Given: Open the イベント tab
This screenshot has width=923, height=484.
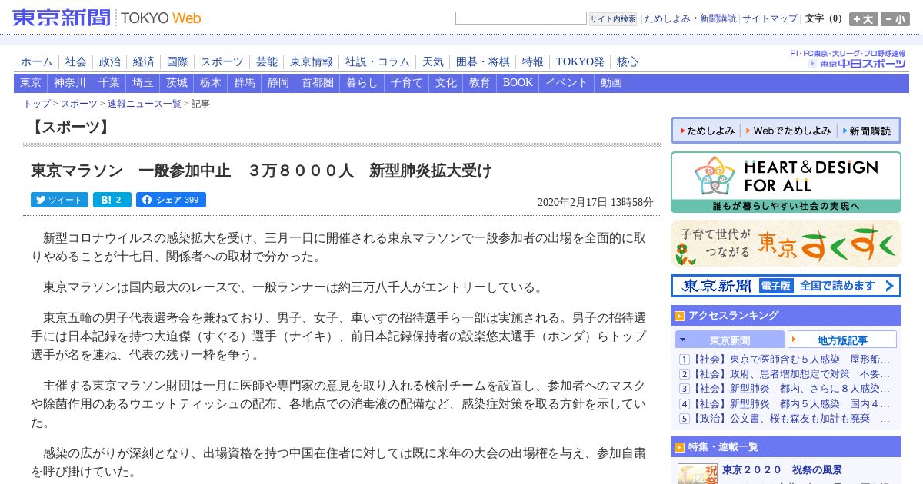Looking at the screenshot, I should click(568, 83).
